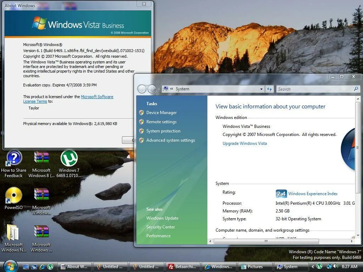Open address bar history dropdown arrow

point(261,89)
